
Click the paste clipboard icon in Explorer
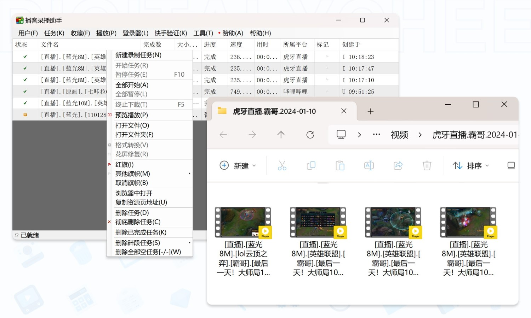point(340,166)
